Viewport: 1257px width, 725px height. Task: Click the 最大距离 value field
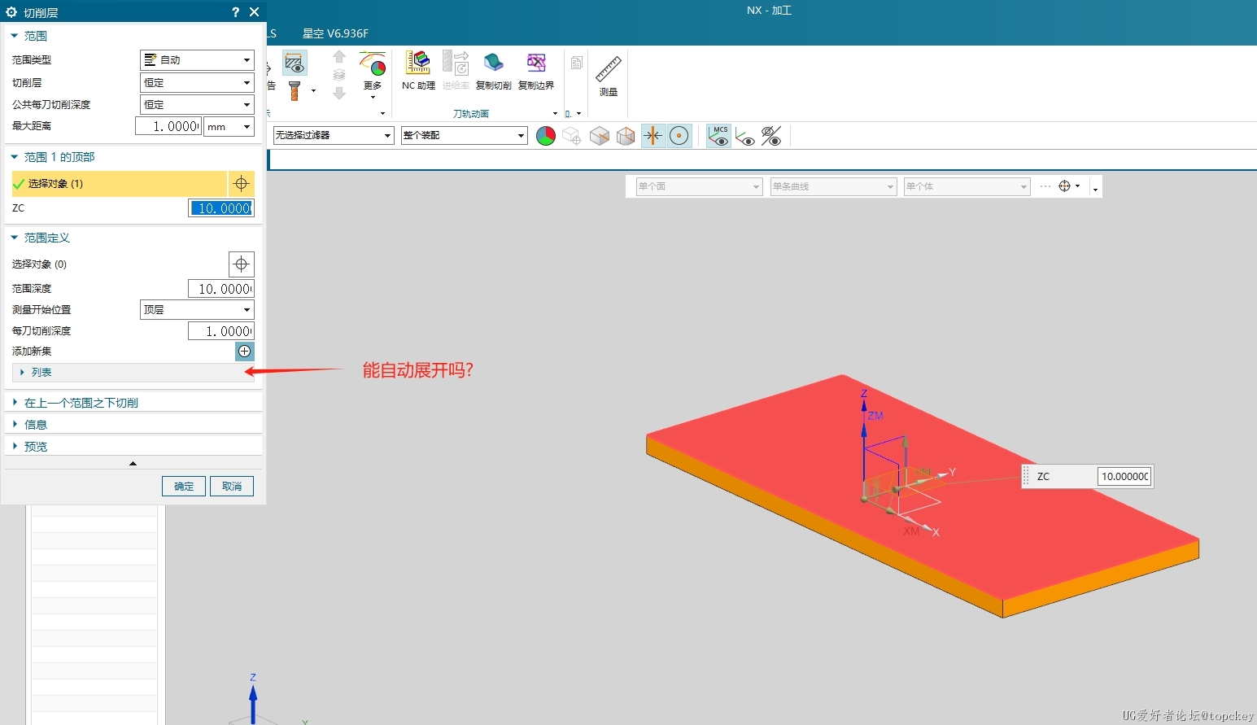coord(168,126)
